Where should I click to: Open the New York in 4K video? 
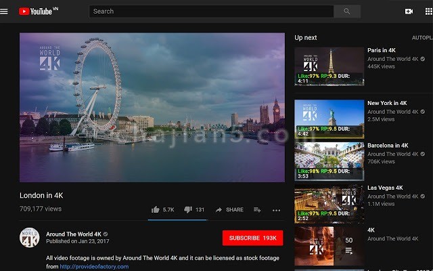pos(387,103)
